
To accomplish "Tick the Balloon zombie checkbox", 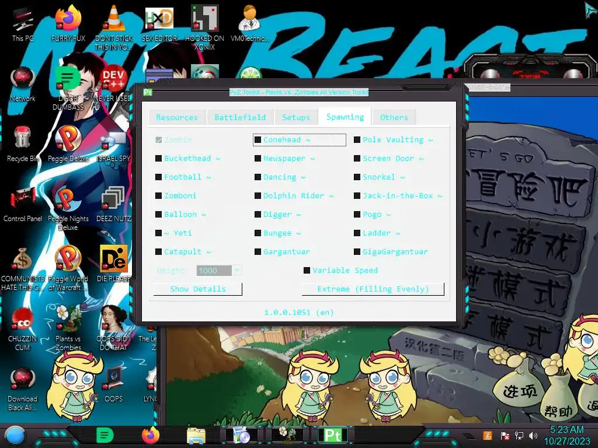I will point(159,215).
